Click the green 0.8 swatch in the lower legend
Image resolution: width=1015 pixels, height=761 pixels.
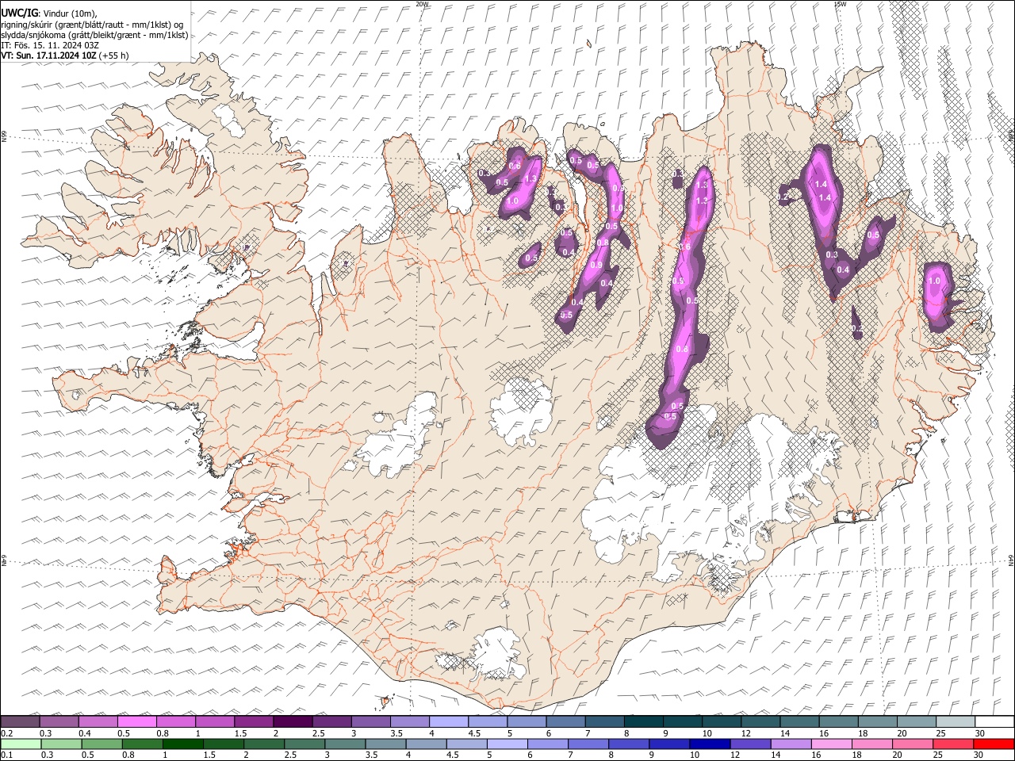click(x=143, y=744)
